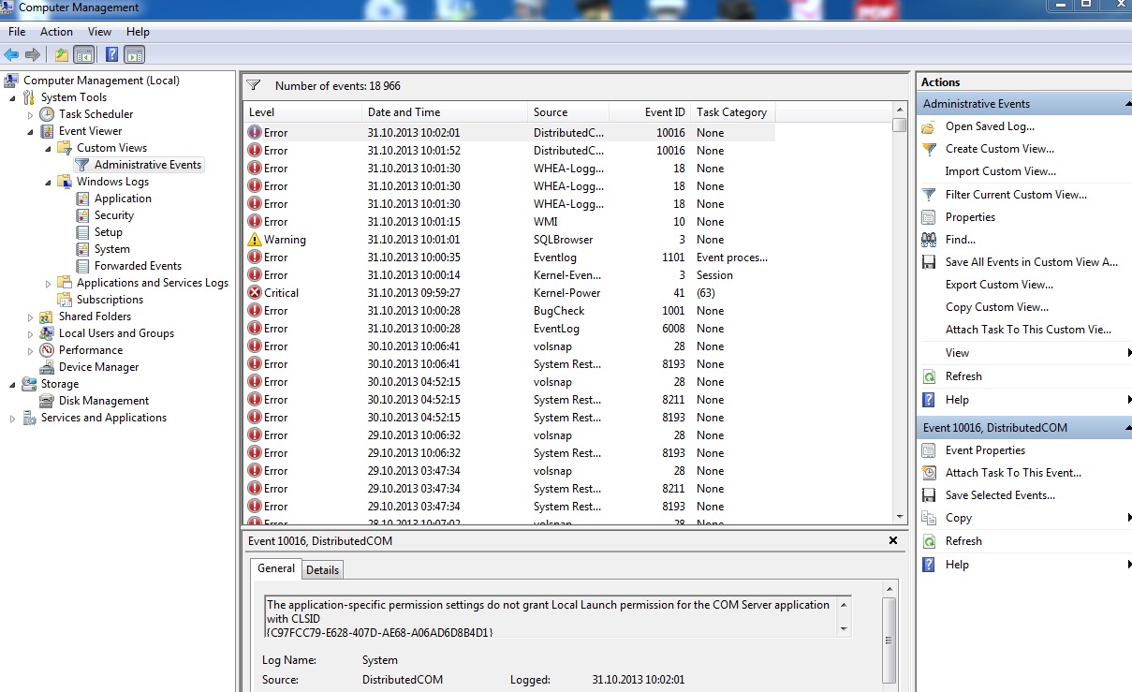1132x692 pixels.
Task: Open the File menu
Action: (17, 32)
